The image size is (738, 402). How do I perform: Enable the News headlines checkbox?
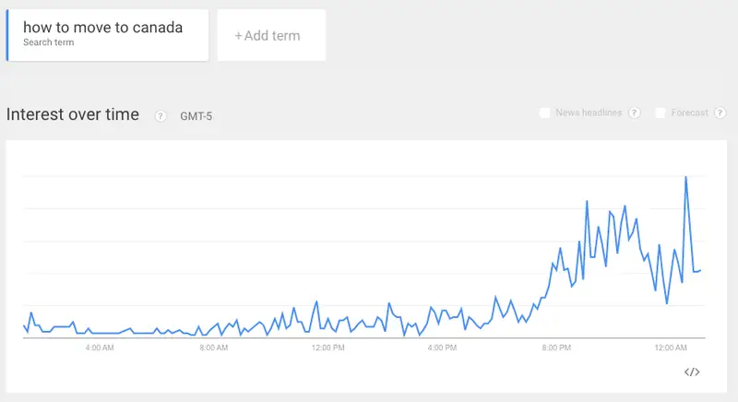tap(544, 112)
